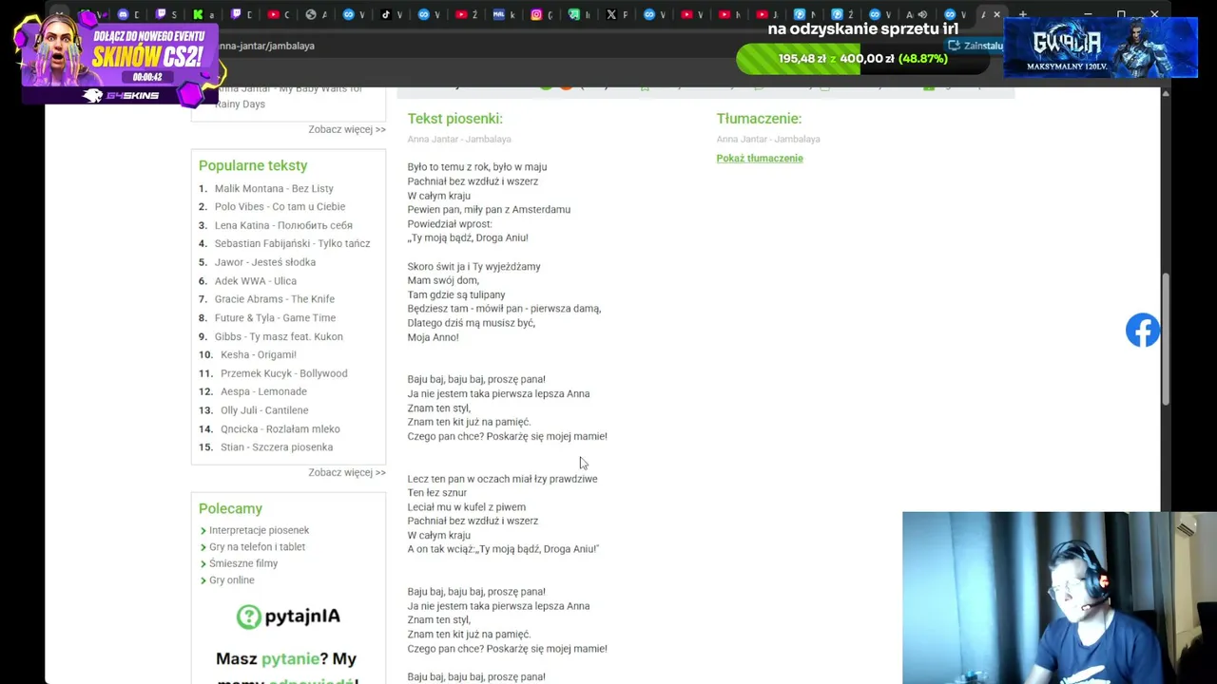Click lyric line "Lecz ten pan w oczach miał łzy prawdziwe"

502,480
